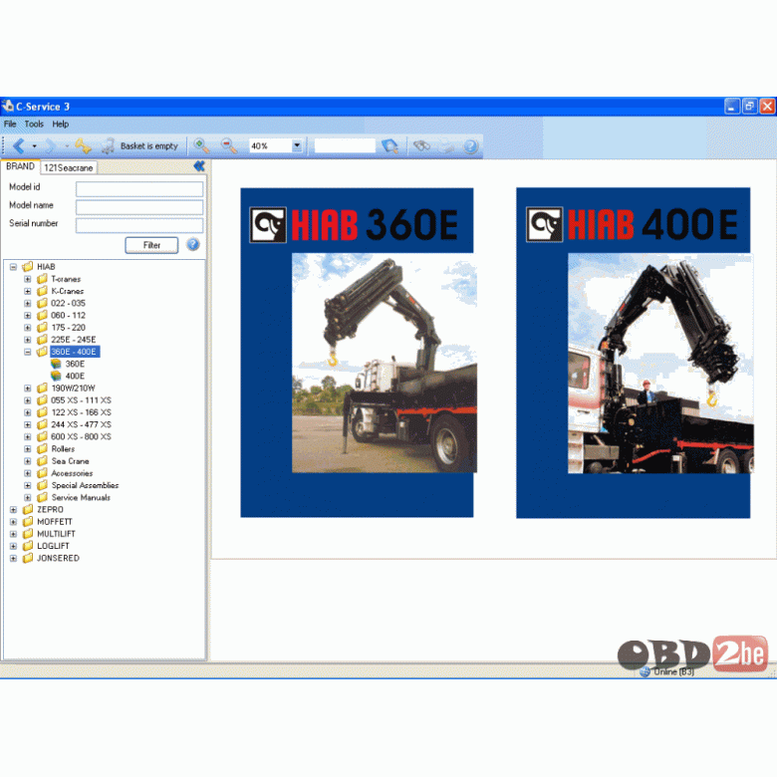Expand the MOFFETT brand node
Screen dimensions: 777x777
[13, 522]
